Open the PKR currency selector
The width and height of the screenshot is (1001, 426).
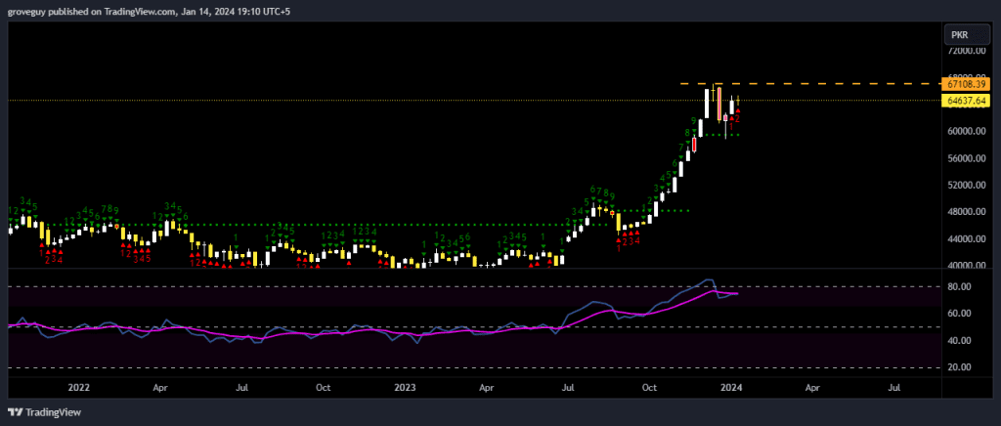(x=960, y=34)
